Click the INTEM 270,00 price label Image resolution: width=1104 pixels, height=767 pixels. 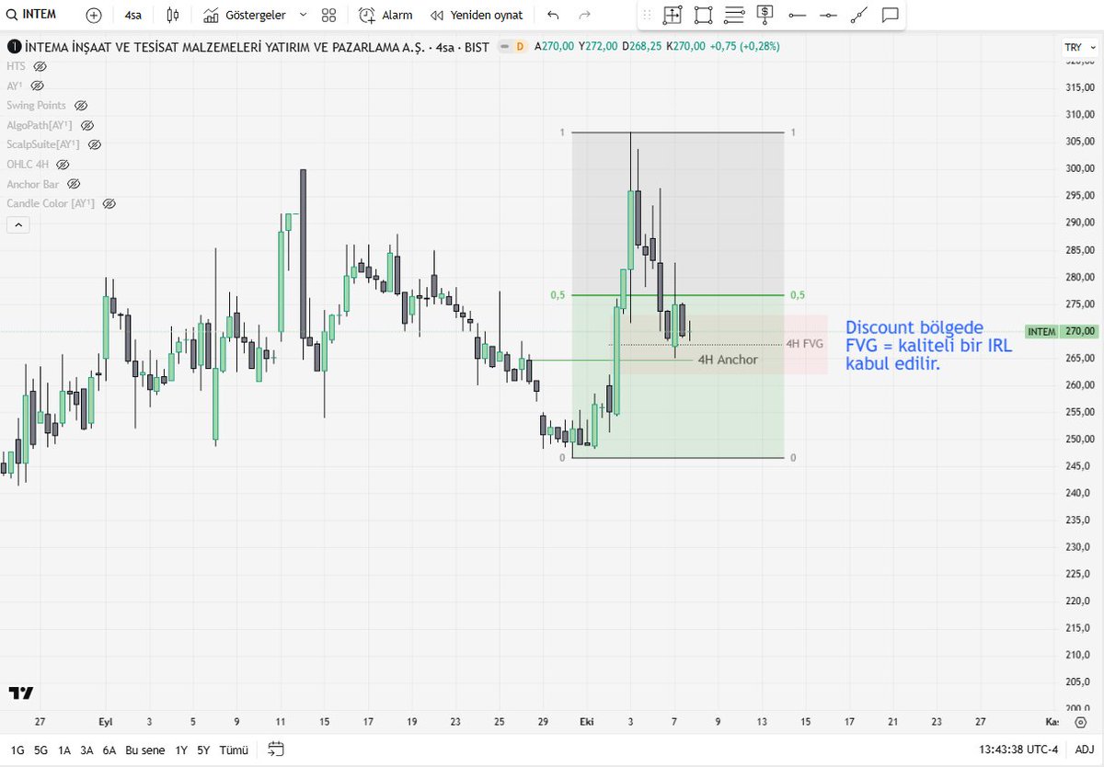pos(1061,331)
